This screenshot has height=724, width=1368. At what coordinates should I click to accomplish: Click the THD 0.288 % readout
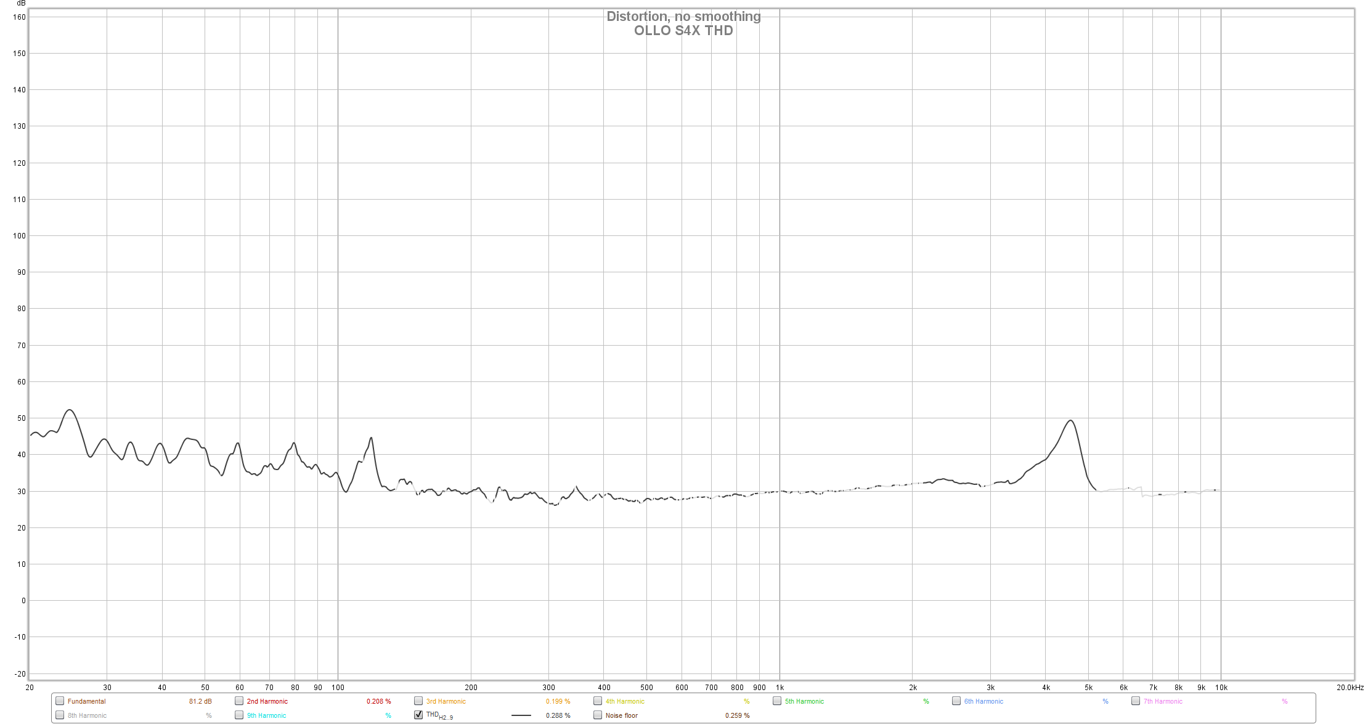click(x=558, y=715)
